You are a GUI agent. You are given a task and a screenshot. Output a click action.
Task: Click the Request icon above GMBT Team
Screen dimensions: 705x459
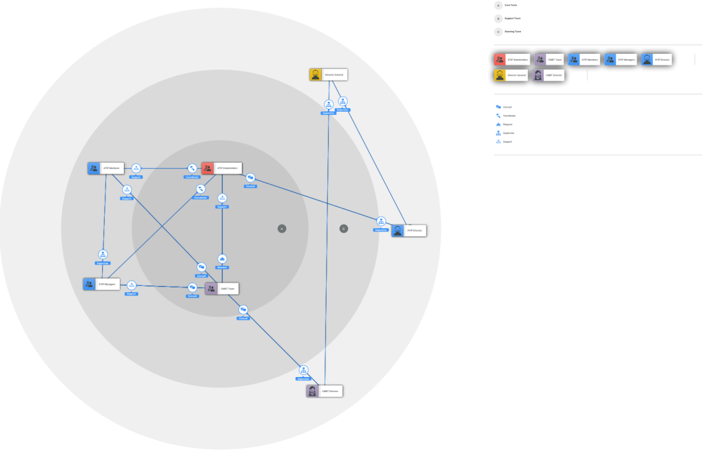click(222, 259)
